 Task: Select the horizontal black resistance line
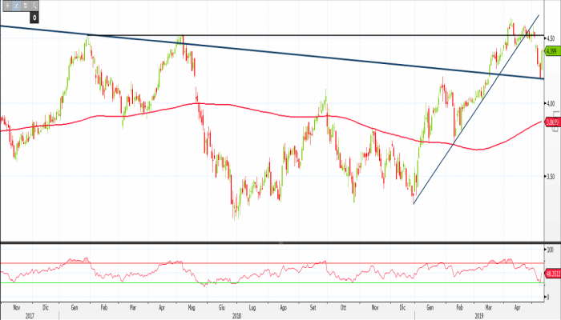(280, 35)
